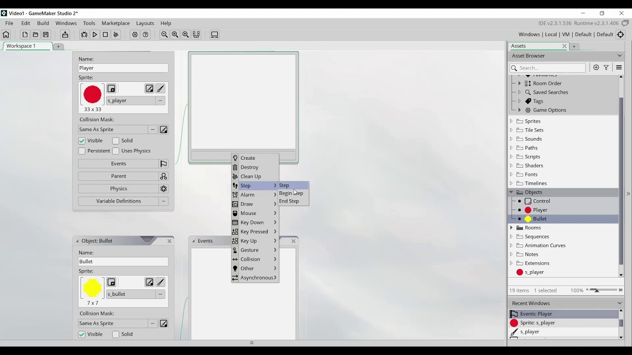The width and height of the screenshot is (632, 355).
Task: Collapse the Recent Windows panel header
Action: pyautogui.click(x=620, y=303)
